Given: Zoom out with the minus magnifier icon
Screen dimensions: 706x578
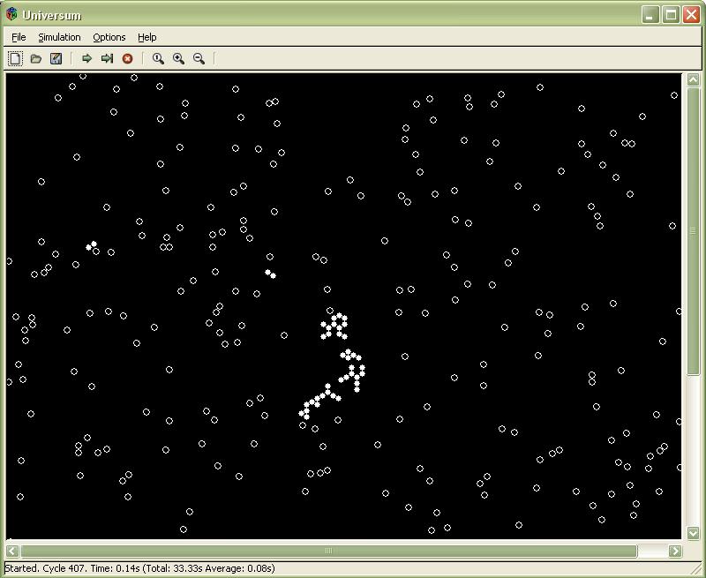Looking at the screenshot, I should [199, 58].
